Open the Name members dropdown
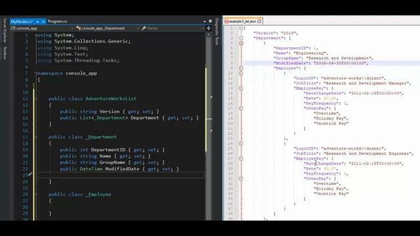The image size is (420, 236). (x=173, y=28)
